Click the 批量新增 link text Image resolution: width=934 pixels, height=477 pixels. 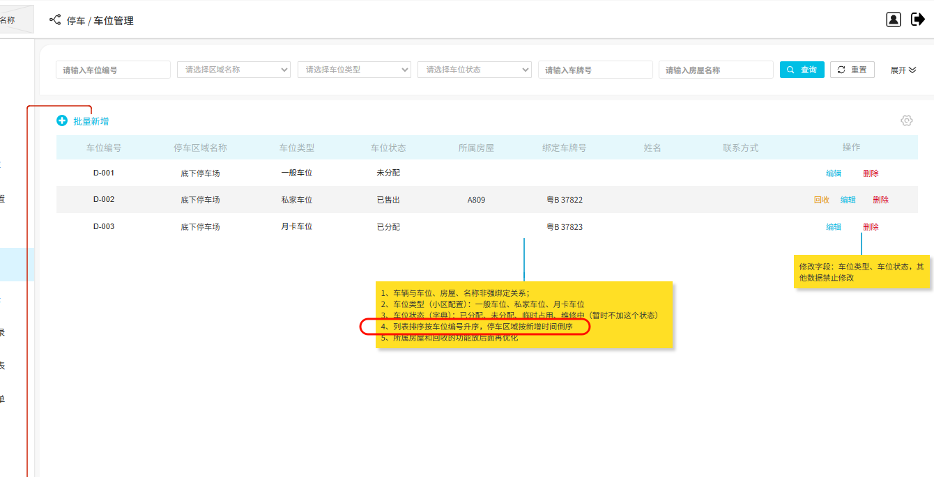(91, 121)
